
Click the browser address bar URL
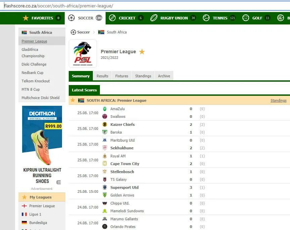tap(59, 6)
